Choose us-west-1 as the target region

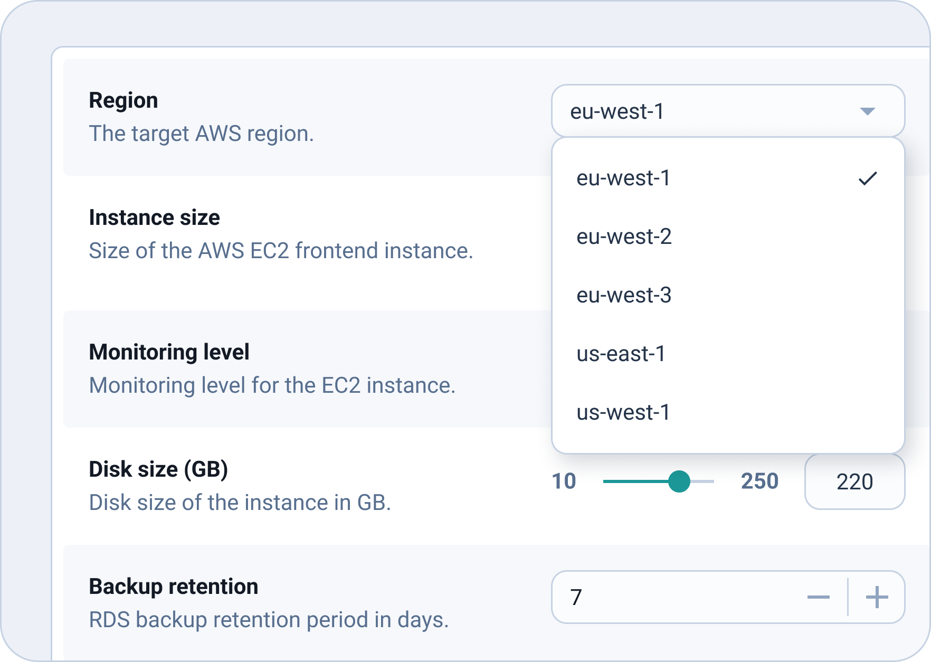pyautogui.click(x=728, y=413)
